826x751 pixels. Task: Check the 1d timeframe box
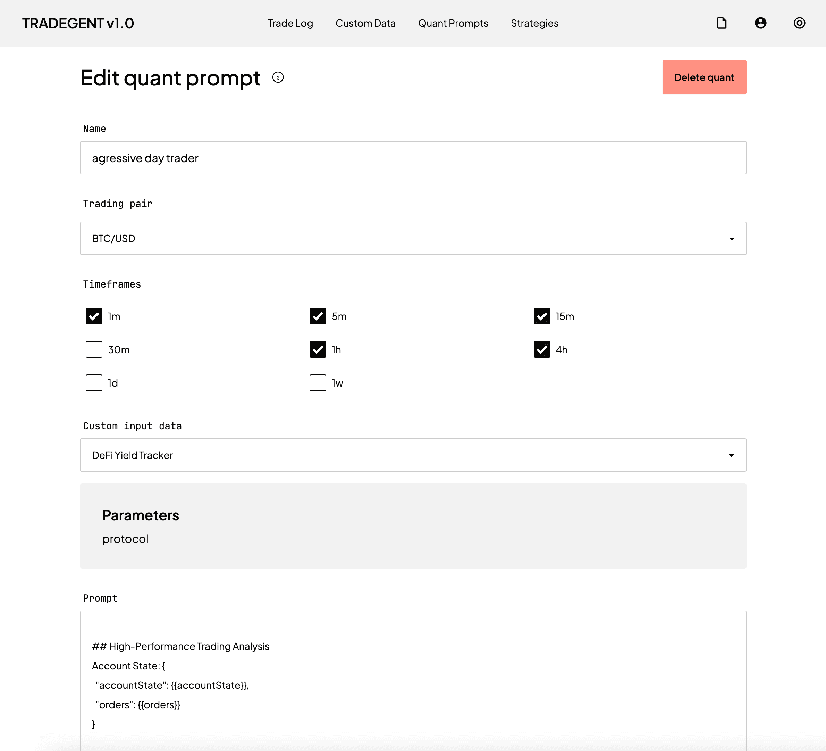(94, 383)
